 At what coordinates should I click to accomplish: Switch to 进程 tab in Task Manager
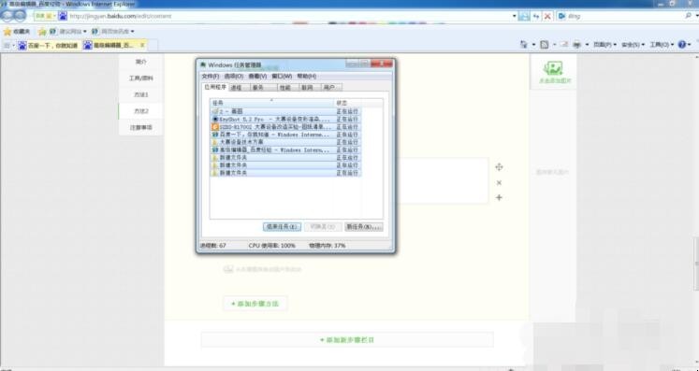pyautogui.click(x=240, y=87)
